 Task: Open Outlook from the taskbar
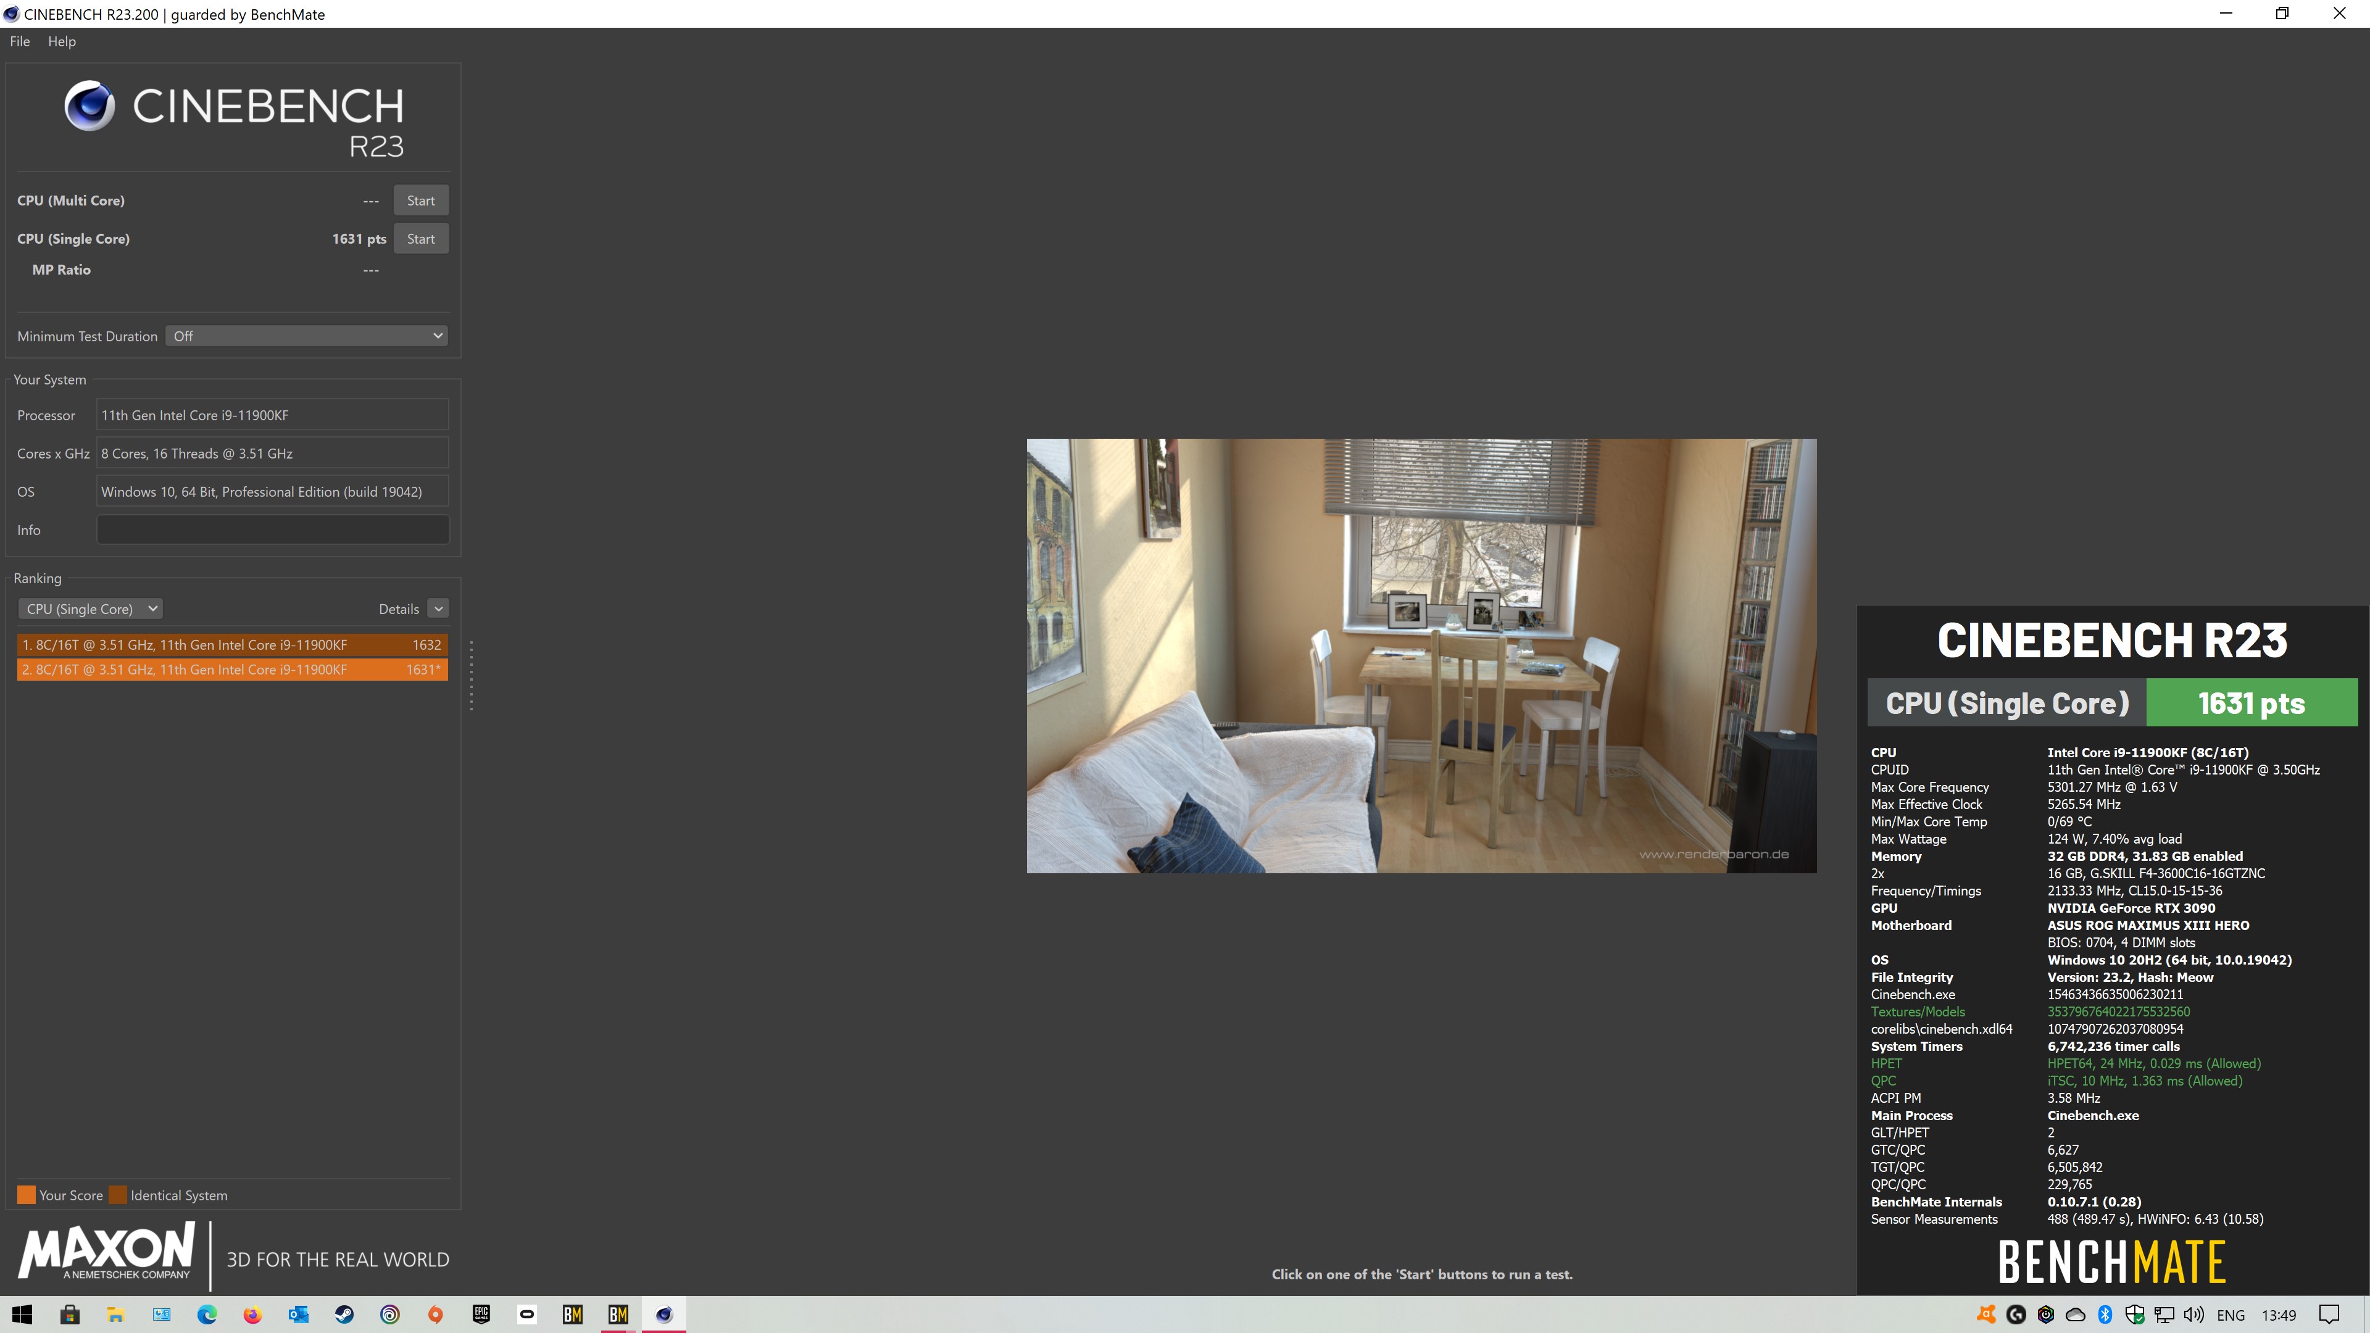(299, 1314)
